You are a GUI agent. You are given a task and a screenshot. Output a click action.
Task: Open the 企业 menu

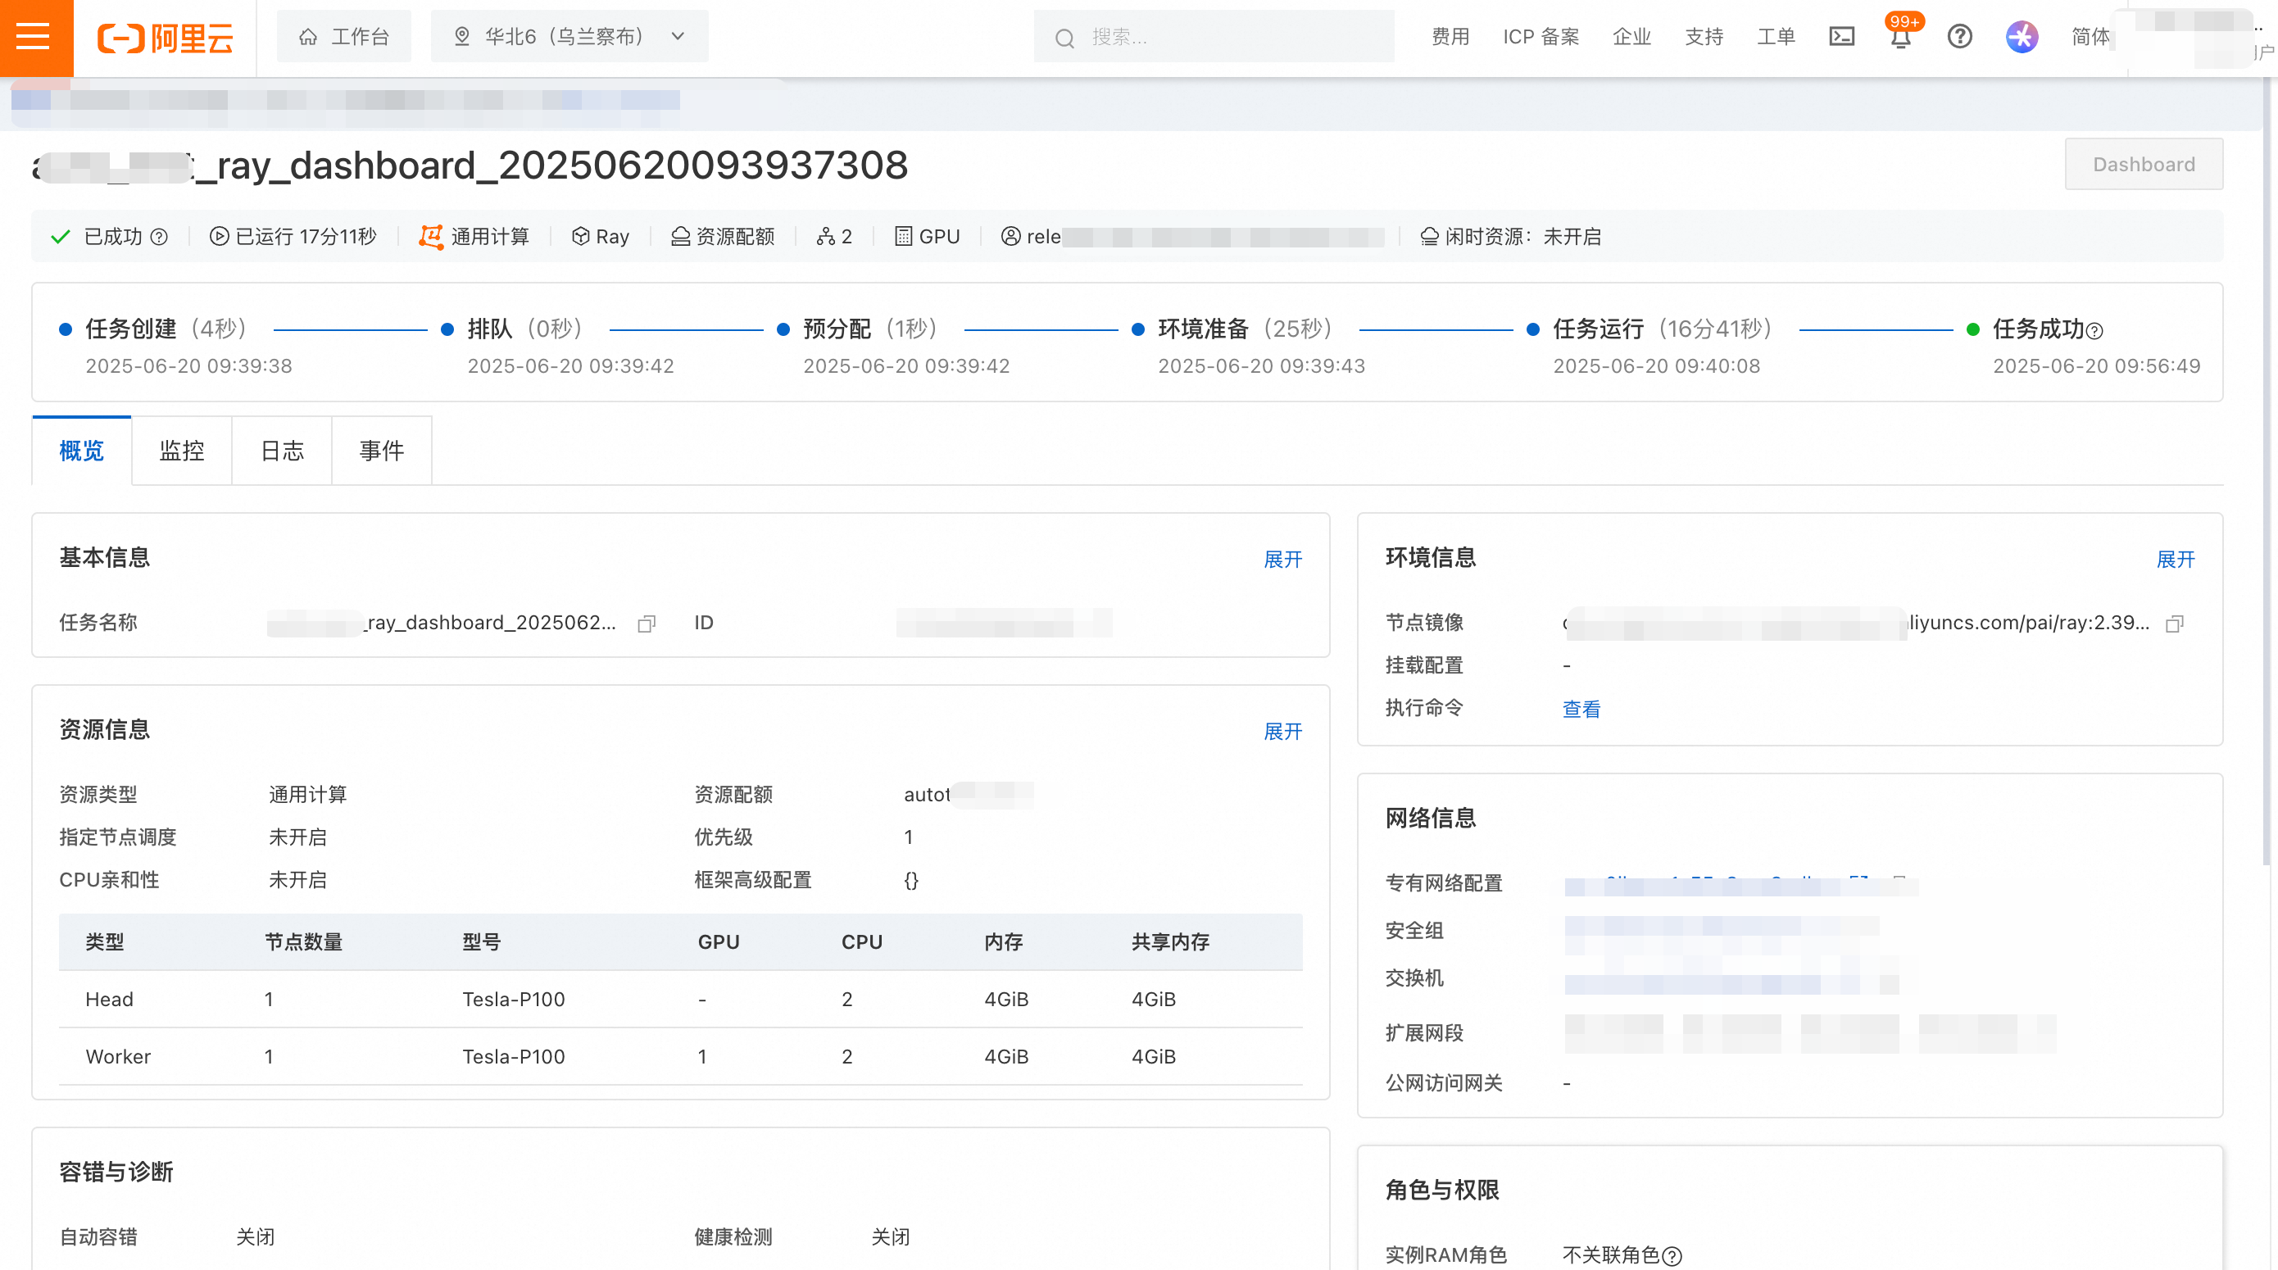click(1631, 37)
